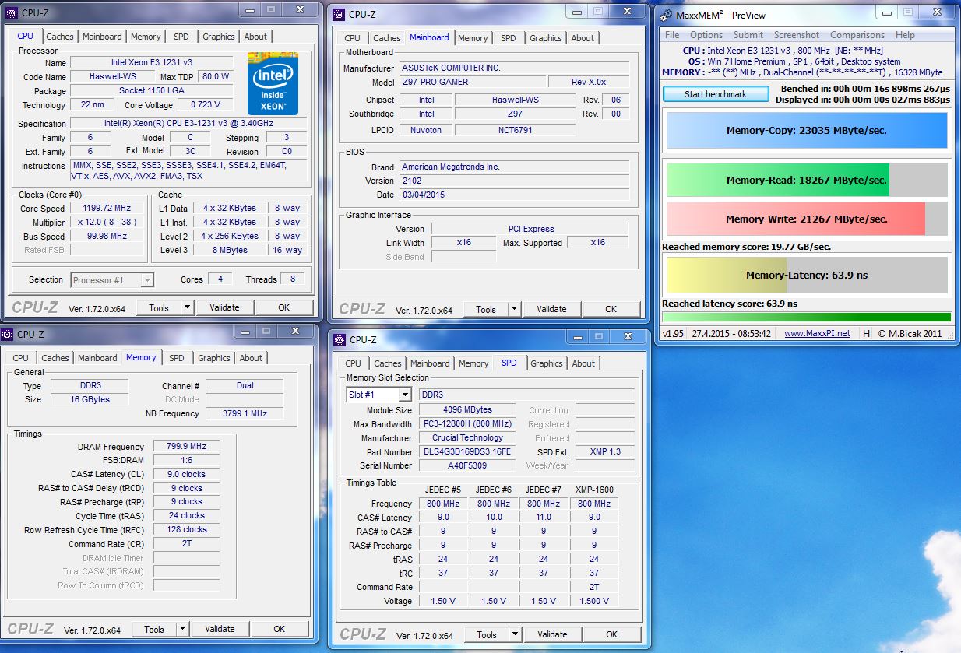The height and width of the screenshot is (653, 961).
Task: Click Validate in the CPU window
Action: tap(224, 307)
